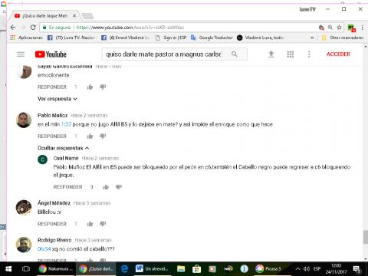The image size is (368, 276).
Task: Open the 'Ernest Vladimir' Facebook bookmark
Action: (x=125, y=38)
